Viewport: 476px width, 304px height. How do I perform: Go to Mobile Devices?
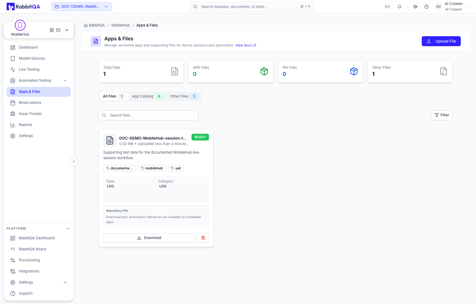(x=38, y=59)
